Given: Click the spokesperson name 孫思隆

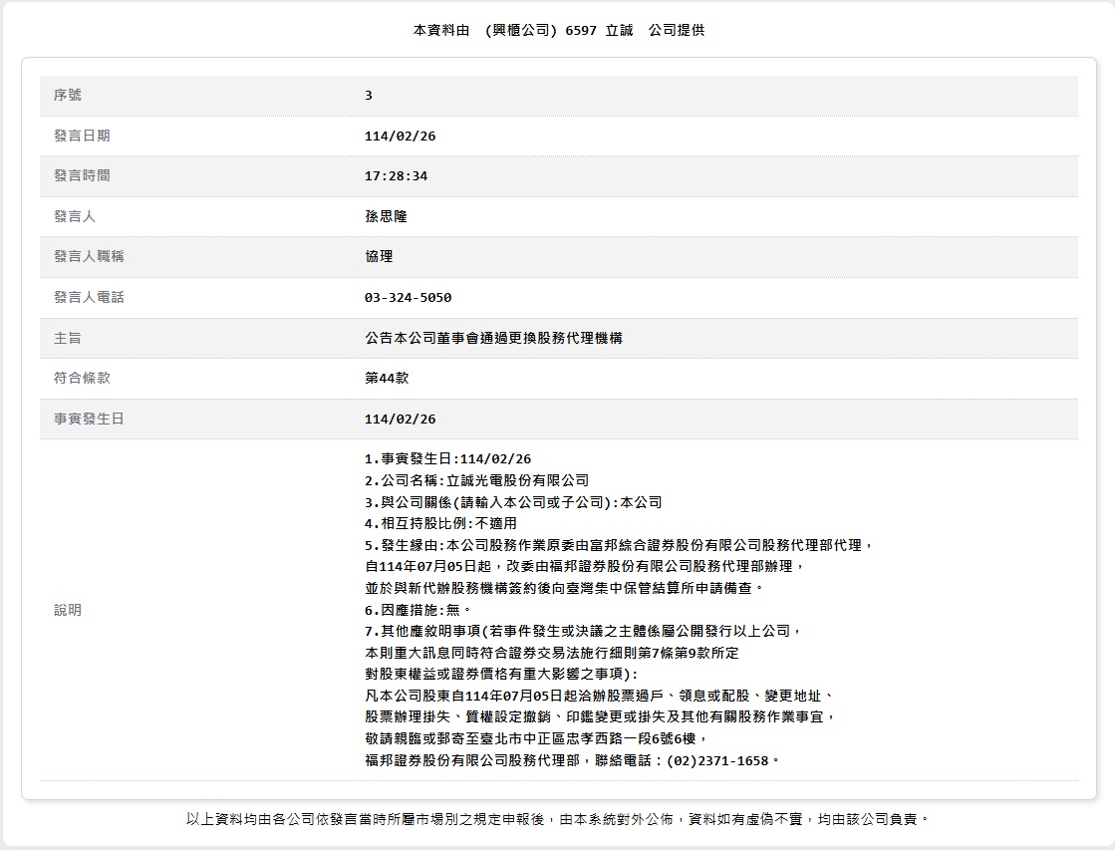Looking at the screenshot, I should [386, 217].
